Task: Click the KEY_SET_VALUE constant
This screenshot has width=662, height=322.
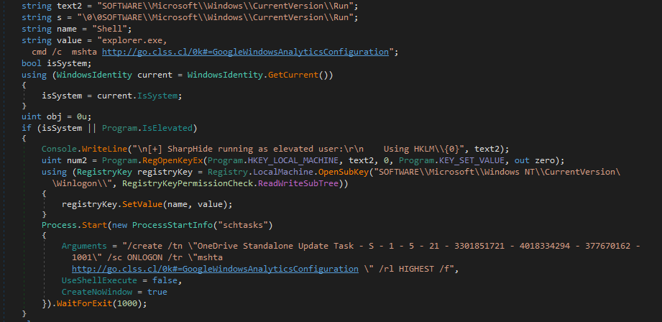Action: pos(472,160)
